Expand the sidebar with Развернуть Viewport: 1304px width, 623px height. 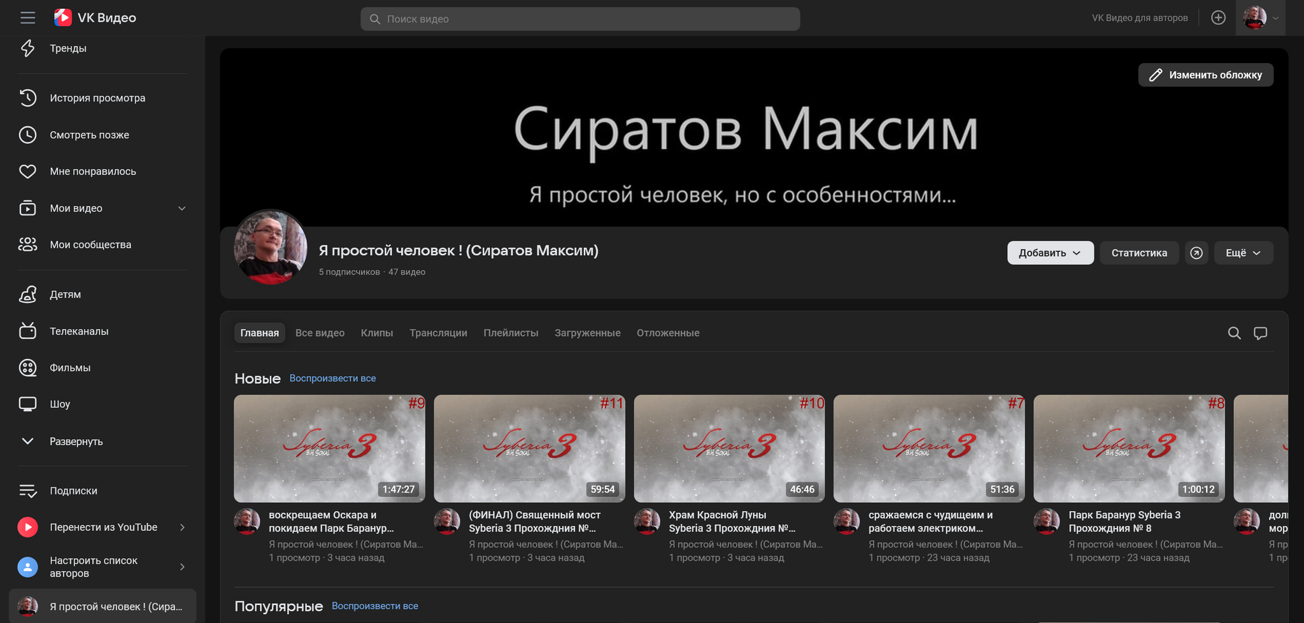click(76, 441)
